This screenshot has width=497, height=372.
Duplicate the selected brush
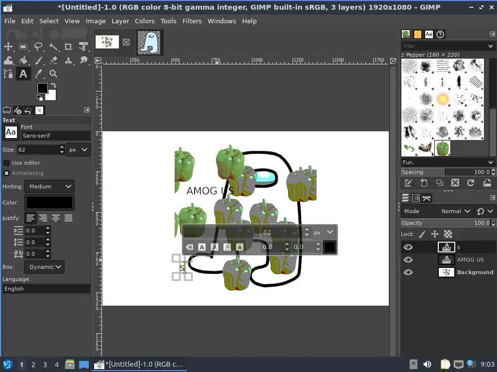coord(439,183)
